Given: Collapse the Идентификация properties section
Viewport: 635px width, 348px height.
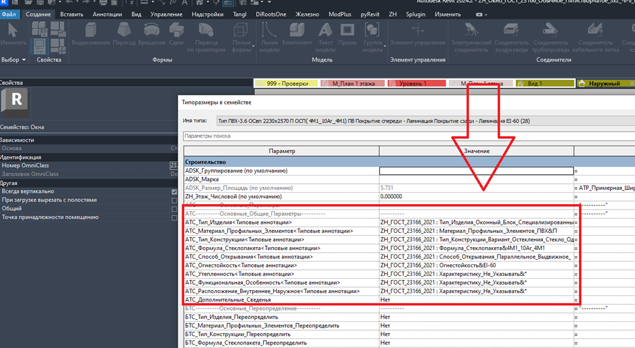Looking at the screenshot, I should tap(88, 157).
